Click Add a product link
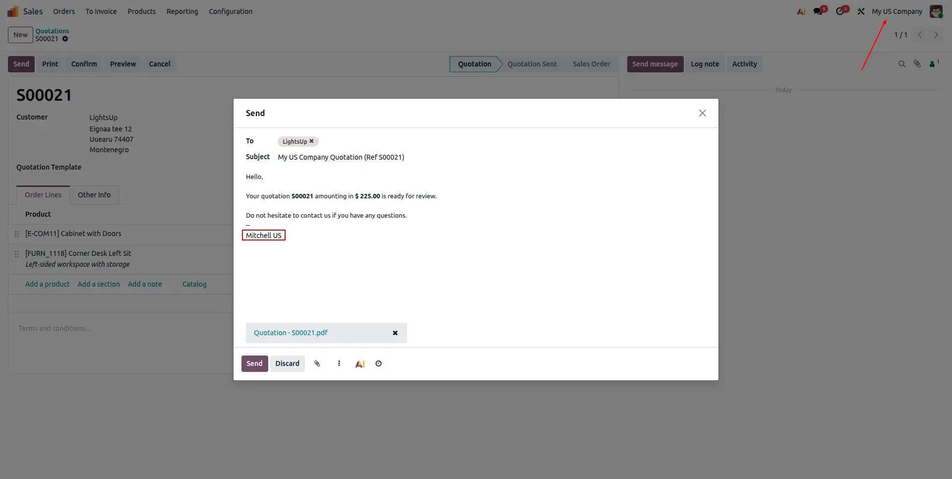952x479 pixels. click(48, 284)
